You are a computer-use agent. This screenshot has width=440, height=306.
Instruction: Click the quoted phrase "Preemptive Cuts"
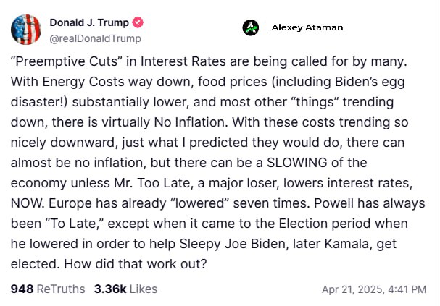coord(66,61)
